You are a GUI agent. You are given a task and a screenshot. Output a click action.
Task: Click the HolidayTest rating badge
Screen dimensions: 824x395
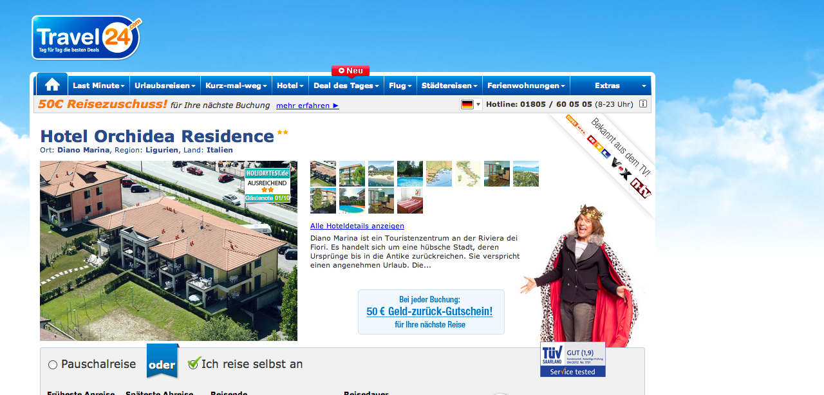(267, 186)
